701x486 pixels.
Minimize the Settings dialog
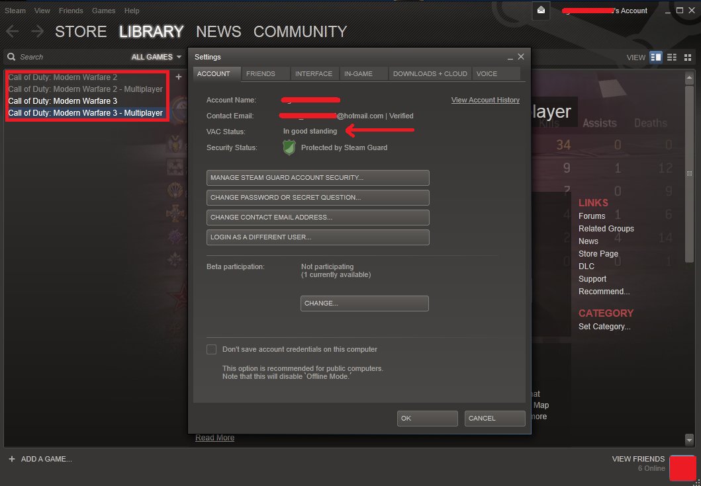510,57
